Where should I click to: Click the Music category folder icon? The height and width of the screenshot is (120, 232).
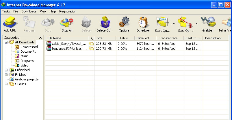point(17,56)
